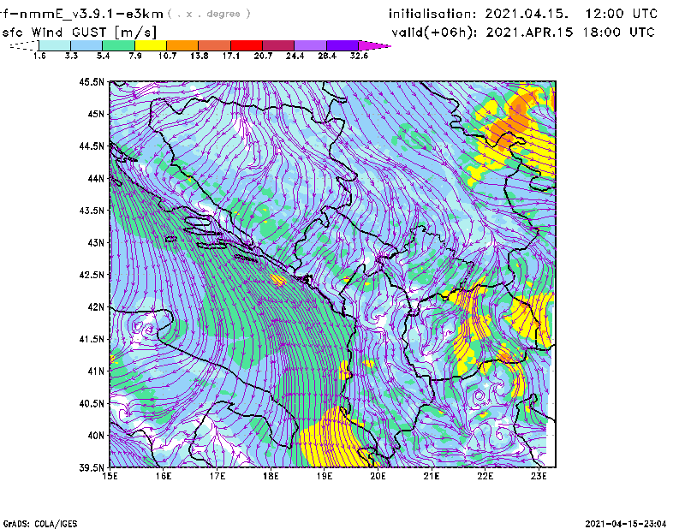
Task: Click the '19E' longitude label
Action: [325, 476]
